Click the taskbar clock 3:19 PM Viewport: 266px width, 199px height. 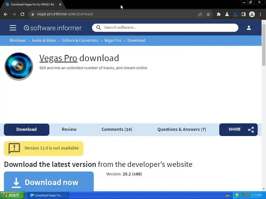256,195
